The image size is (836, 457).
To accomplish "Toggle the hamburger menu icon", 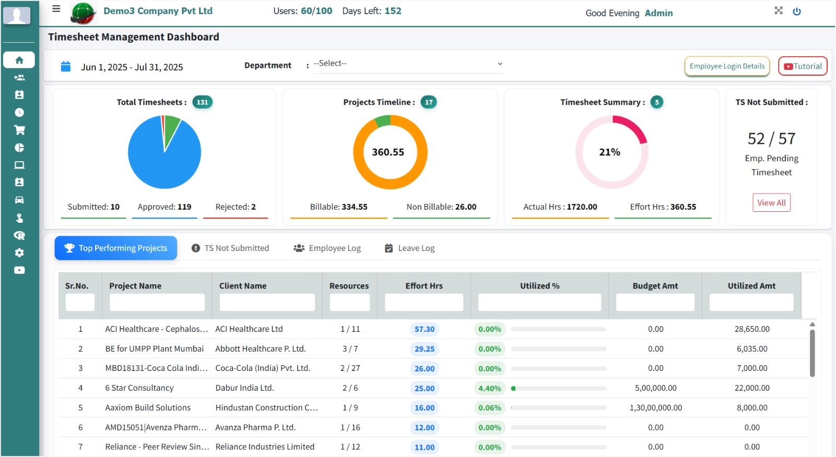I will pyautogui.click(x=56, y=9).
